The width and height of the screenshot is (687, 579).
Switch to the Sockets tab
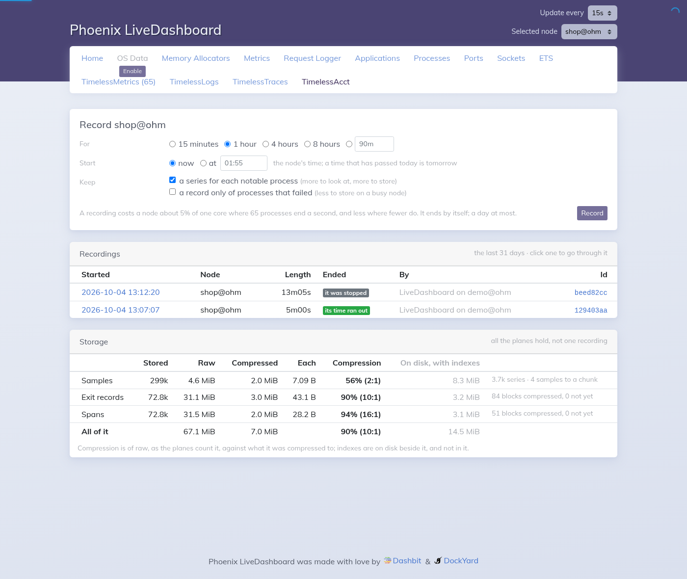pyautogui.click(x=511, y=58)
